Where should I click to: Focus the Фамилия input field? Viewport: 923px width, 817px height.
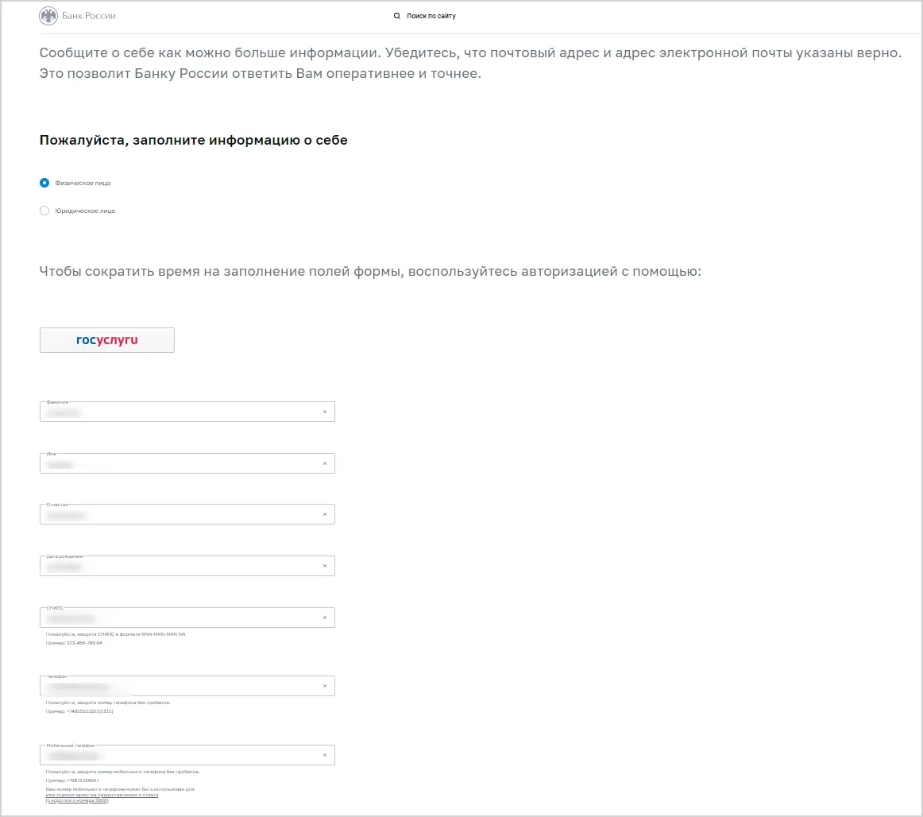point(187,412)
